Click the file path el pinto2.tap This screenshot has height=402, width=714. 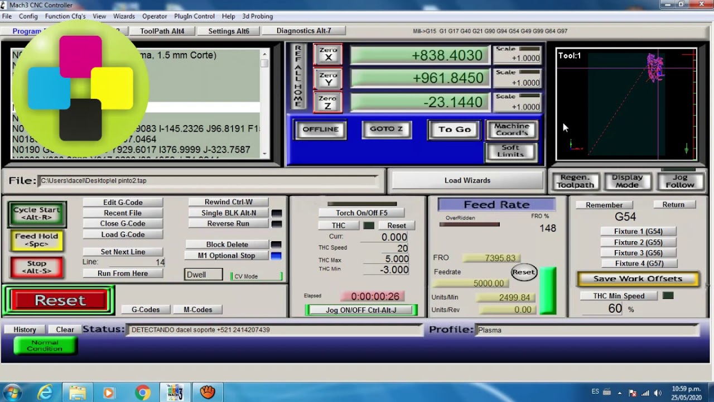click(209, 180)
